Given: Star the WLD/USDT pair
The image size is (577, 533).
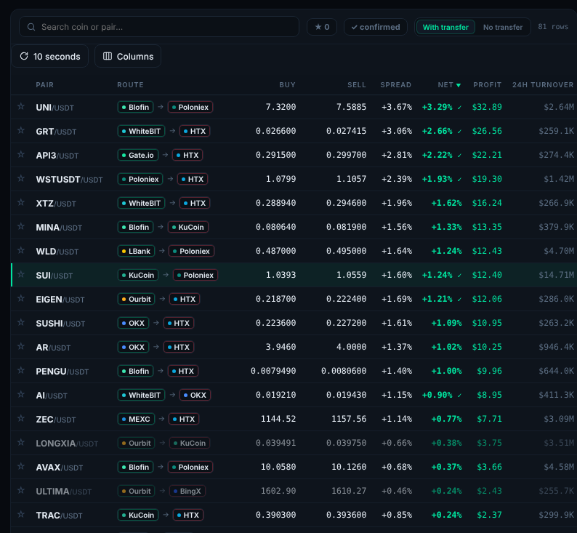Looking at the screenshot, I should click(21, 250).
